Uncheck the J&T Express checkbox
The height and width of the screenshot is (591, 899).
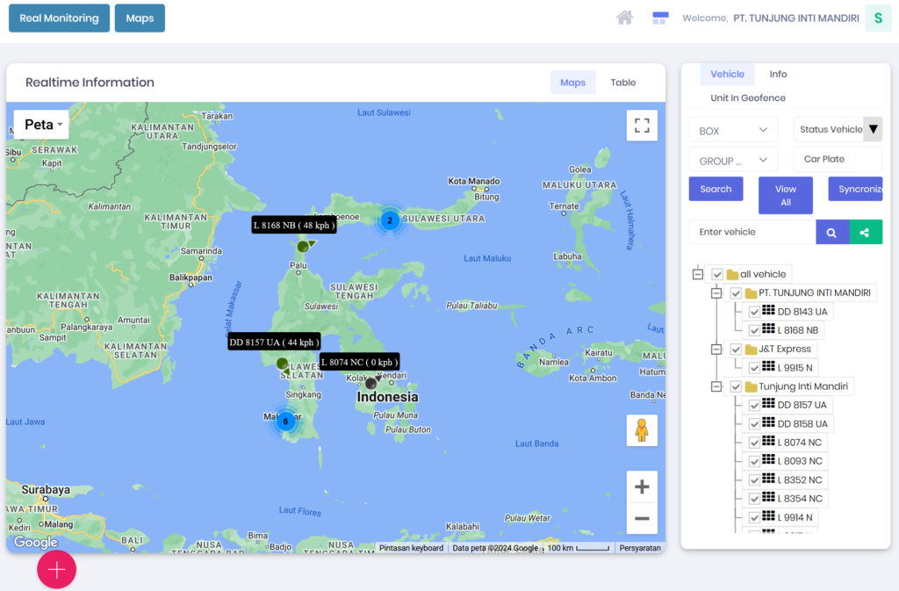[737, 350]
